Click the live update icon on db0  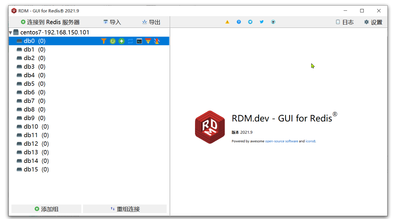click(130, 41)
